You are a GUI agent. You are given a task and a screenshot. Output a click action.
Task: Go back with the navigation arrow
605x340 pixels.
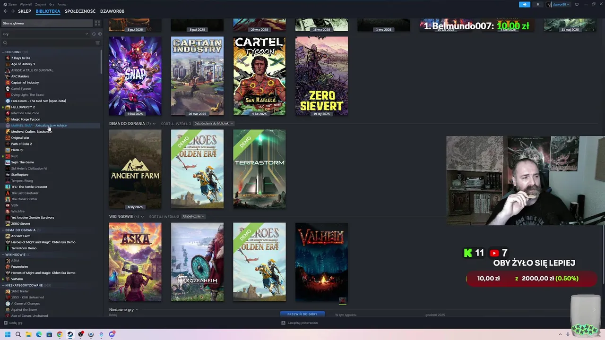[6, 11]
